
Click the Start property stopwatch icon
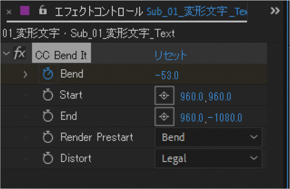(49, 96)
